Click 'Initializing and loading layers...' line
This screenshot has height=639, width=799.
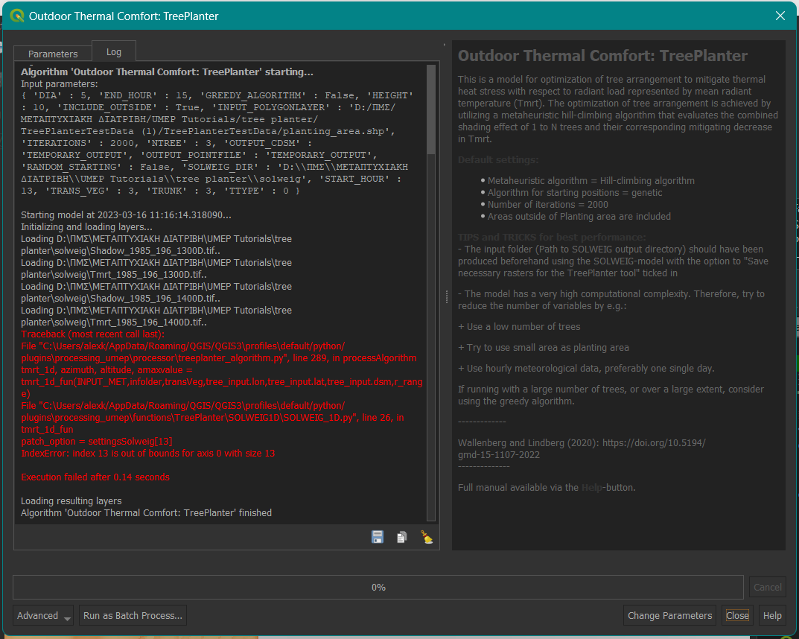[86, 226]
